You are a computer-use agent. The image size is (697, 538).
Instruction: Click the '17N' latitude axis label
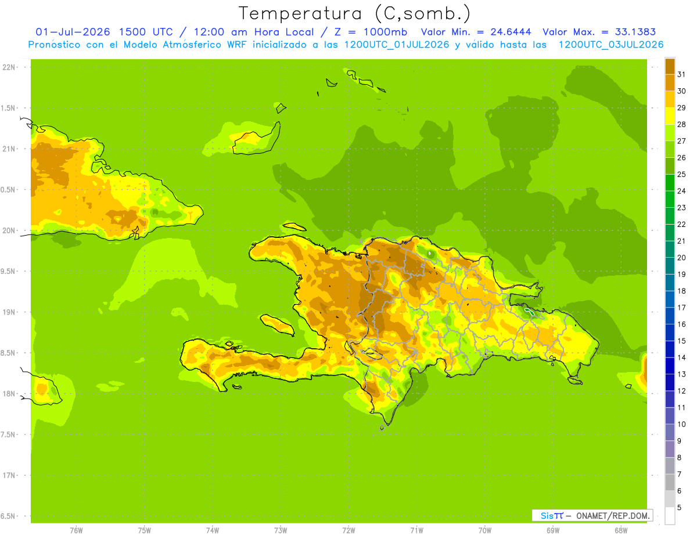coord(9,475)
